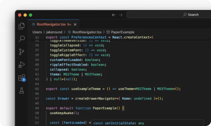Open the Search view in activity bar
The height and width of the screenshot is (126, 211).
[x=21, y=39]
